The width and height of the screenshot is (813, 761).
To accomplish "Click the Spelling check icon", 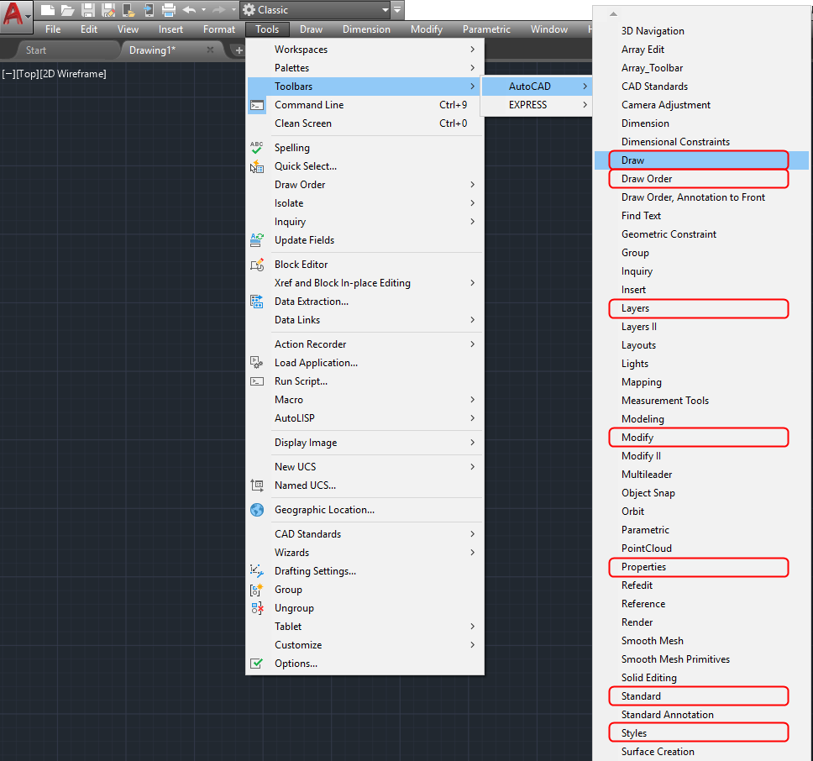I will click(x=257, y=148).
